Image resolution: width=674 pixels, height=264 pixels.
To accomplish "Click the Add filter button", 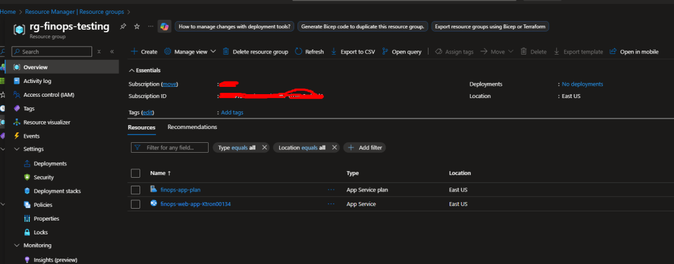I will (364, 147).
